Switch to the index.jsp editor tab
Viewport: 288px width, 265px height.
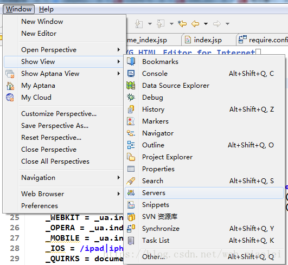(208, 40)
